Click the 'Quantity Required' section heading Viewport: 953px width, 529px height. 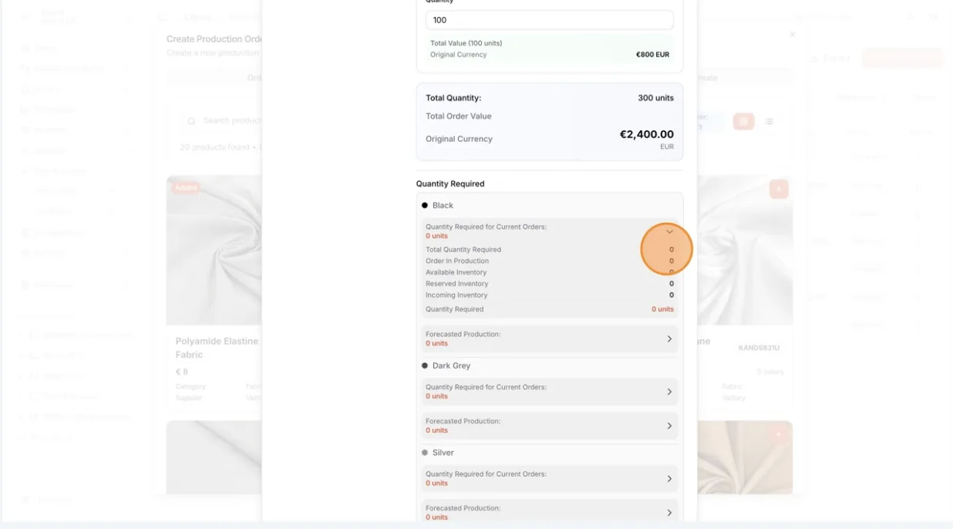[x=450, y=184]
